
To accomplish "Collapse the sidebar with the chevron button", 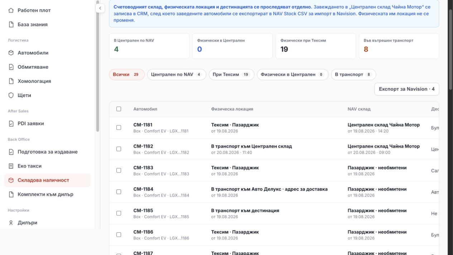I will 100,8.
